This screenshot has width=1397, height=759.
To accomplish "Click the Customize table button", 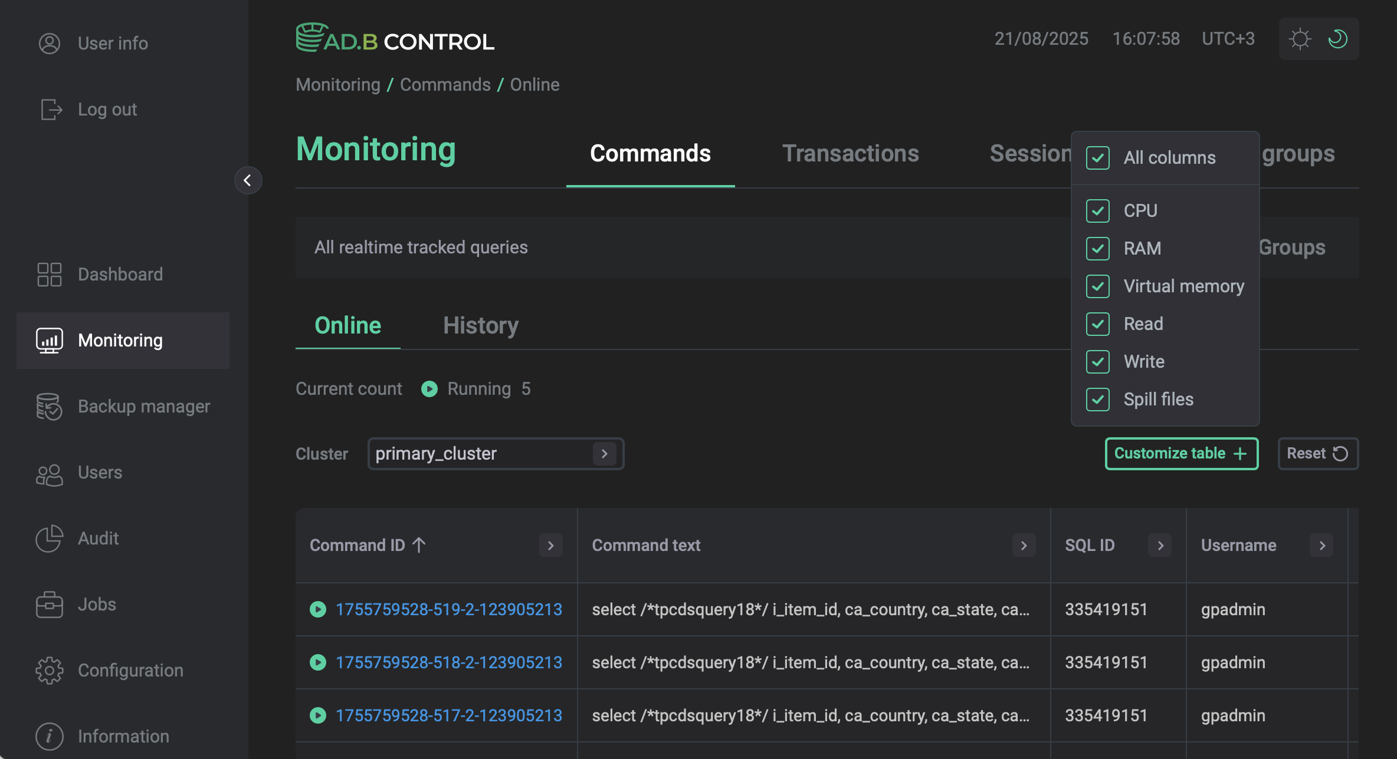I will tap(1181, 454).
